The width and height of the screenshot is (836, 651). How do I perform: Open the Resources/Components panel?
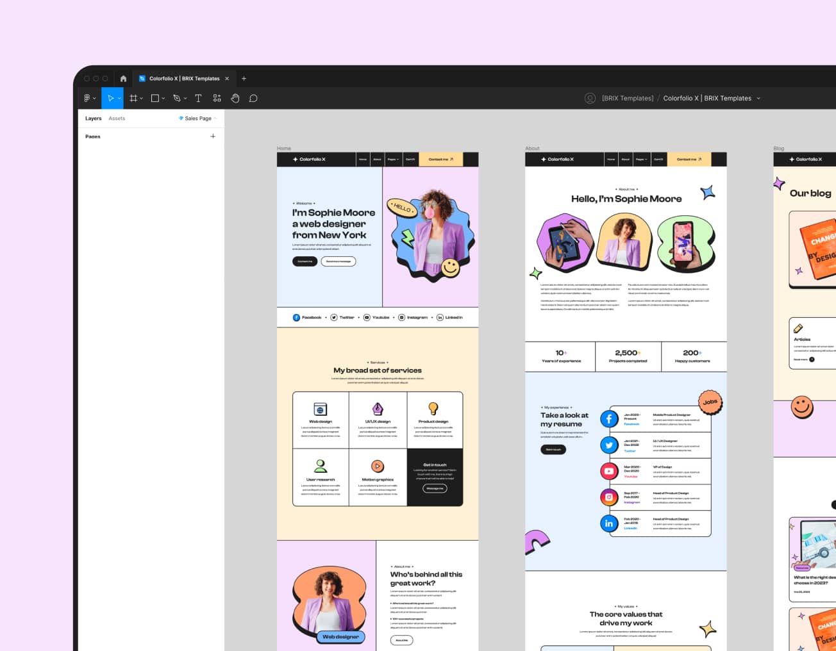(217, 98)
